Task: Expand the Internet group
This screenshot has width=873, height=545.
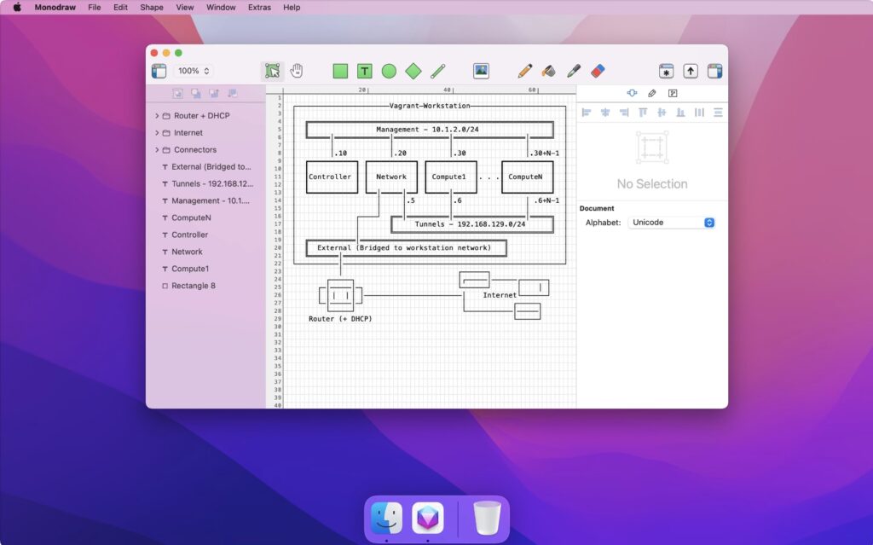Action: pyautogui.click(x=157, y=133)
